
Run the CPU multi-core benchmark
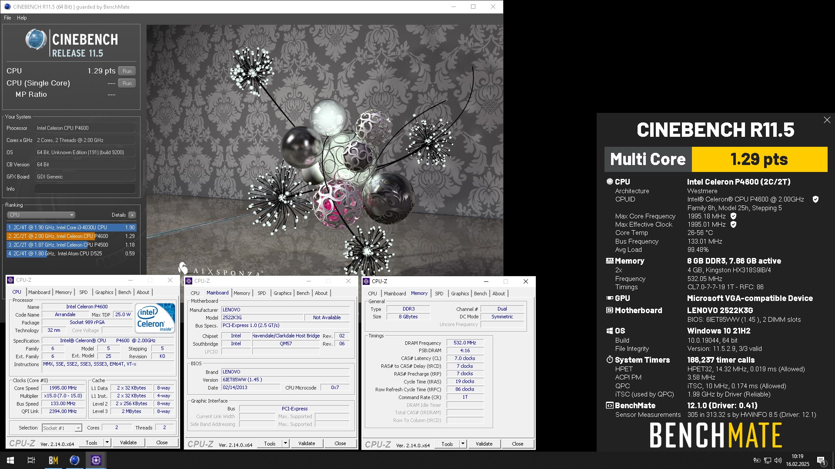click(127, 71)
